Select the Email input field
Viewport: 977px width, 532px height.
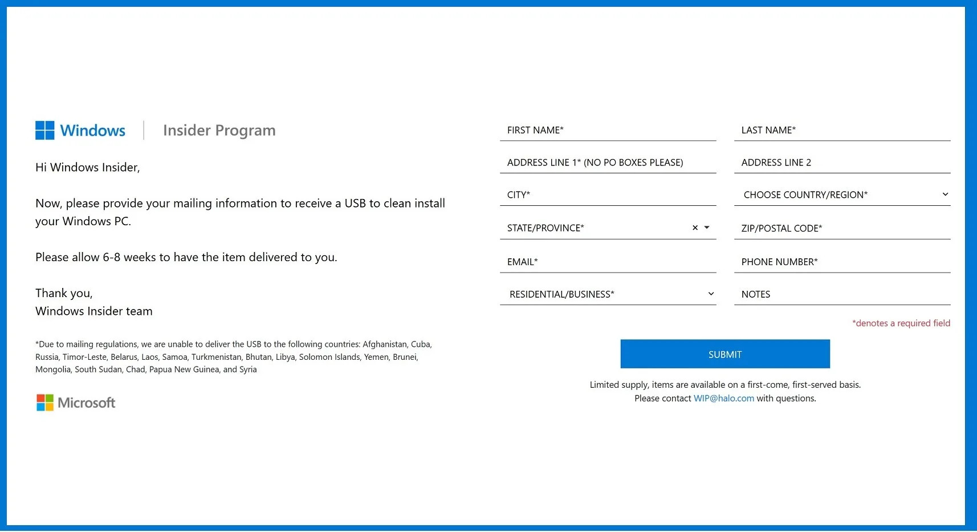608,262
